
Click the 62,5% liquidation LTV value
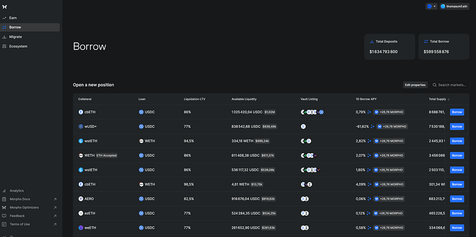pyautogui.click(x=189, y=199)
